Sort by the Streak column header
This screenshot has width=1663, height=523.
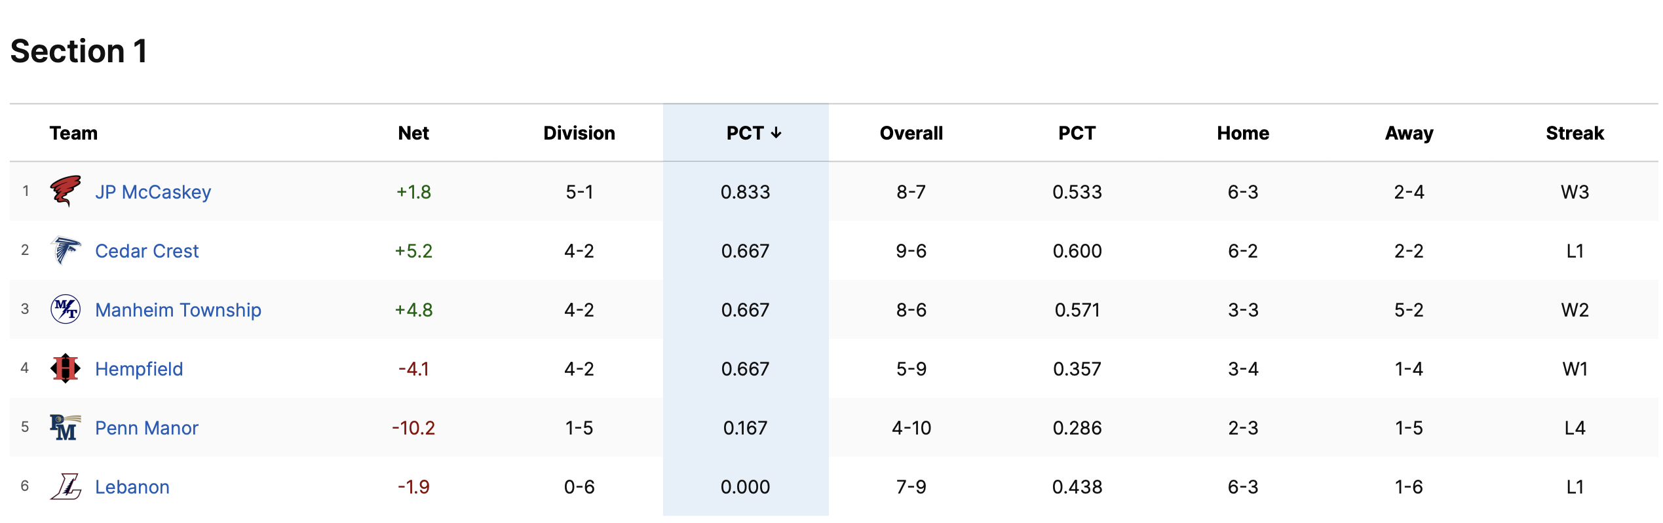pyautogui.click(x=1575, y=133)
